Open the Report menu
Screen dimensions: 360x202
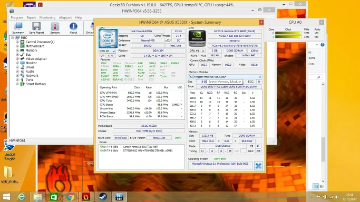pyautogui.click(x=31, y=18)
